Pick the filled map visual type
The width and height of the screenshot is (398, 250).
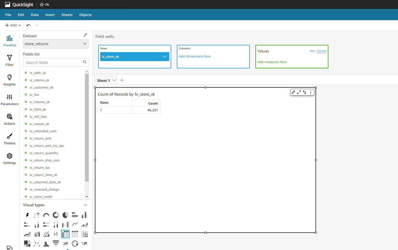84,244
